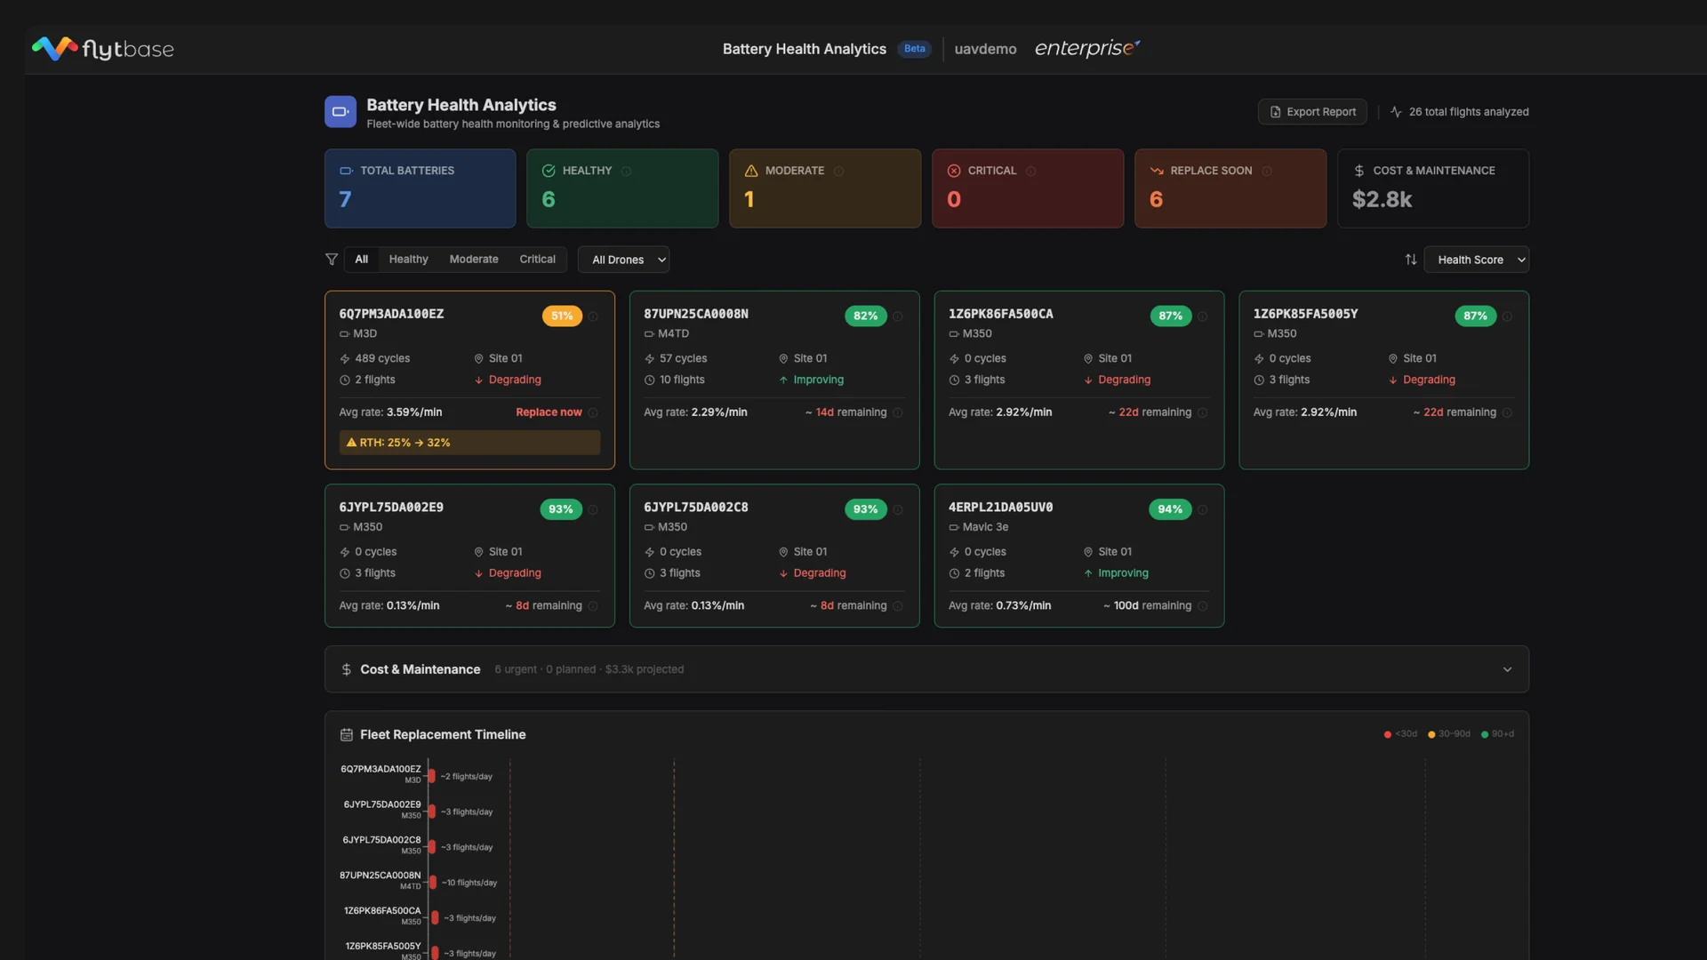Open the All Drones dropdown
The height and width of the screenshot is (960, 1707).
[x=623, y=260]
